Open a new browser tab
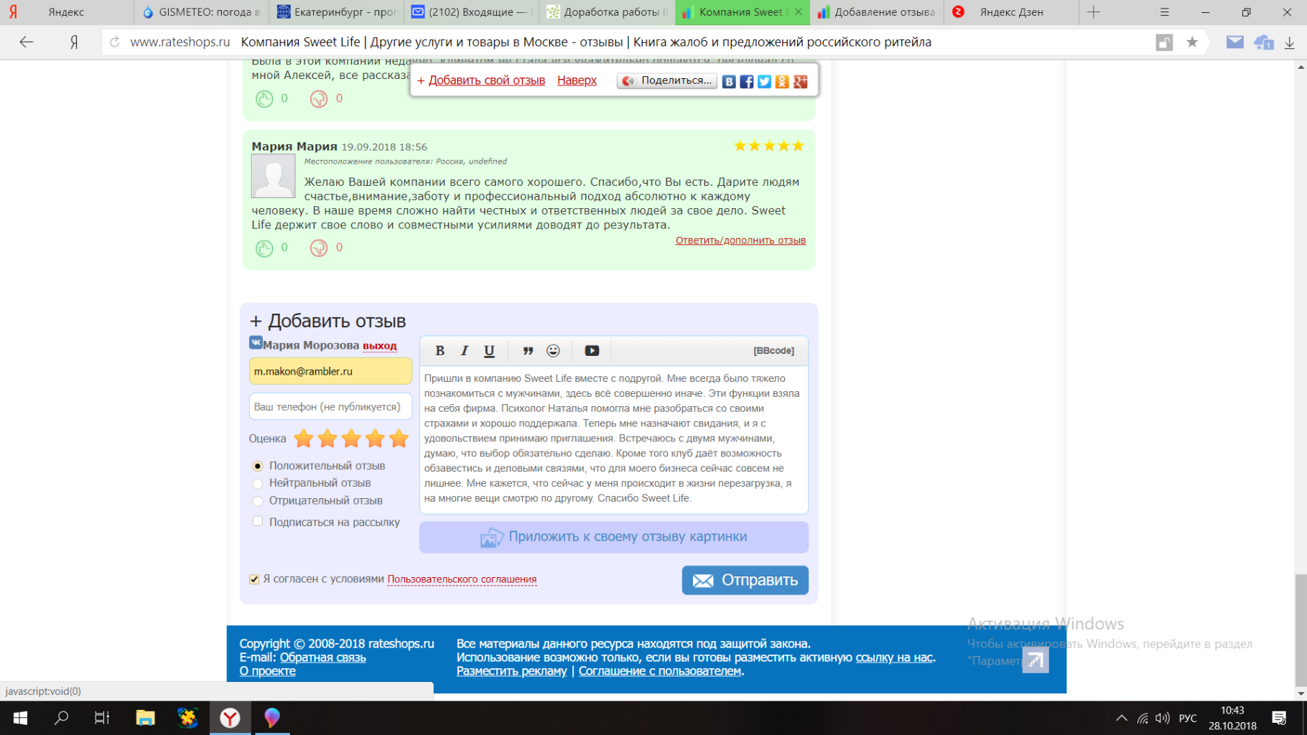This screenshot has height=735, width=1307. click(x=1094, y=12)
